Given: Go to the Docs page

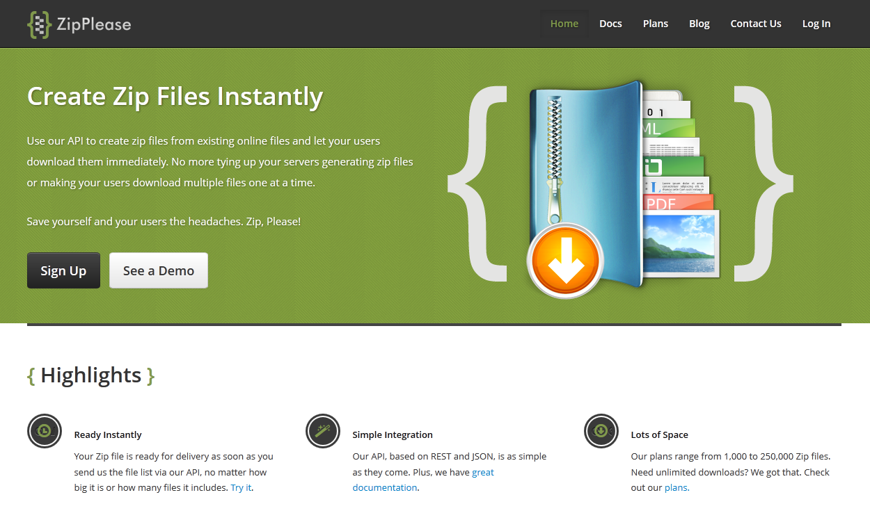Looking at the screenshot, I should [x=610, y=24].
